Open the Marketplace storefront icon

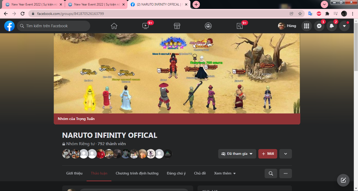177,26
